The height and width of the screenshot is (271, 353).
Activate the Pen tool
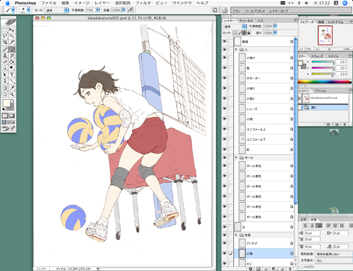coord(5,81)
